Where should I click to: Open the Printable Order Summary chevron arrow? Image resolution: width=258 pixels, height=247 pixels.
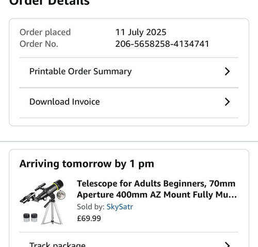pyautogui.click(x=227, y=72)
